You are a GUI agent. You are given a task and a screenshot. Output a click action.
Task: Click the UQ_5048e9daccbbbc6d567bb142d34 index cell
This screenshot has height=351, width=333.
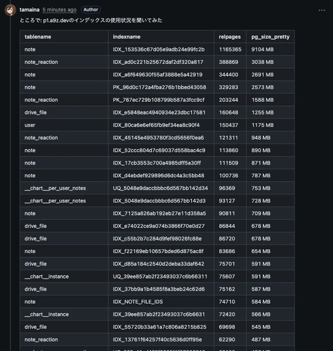click(161, 188)
